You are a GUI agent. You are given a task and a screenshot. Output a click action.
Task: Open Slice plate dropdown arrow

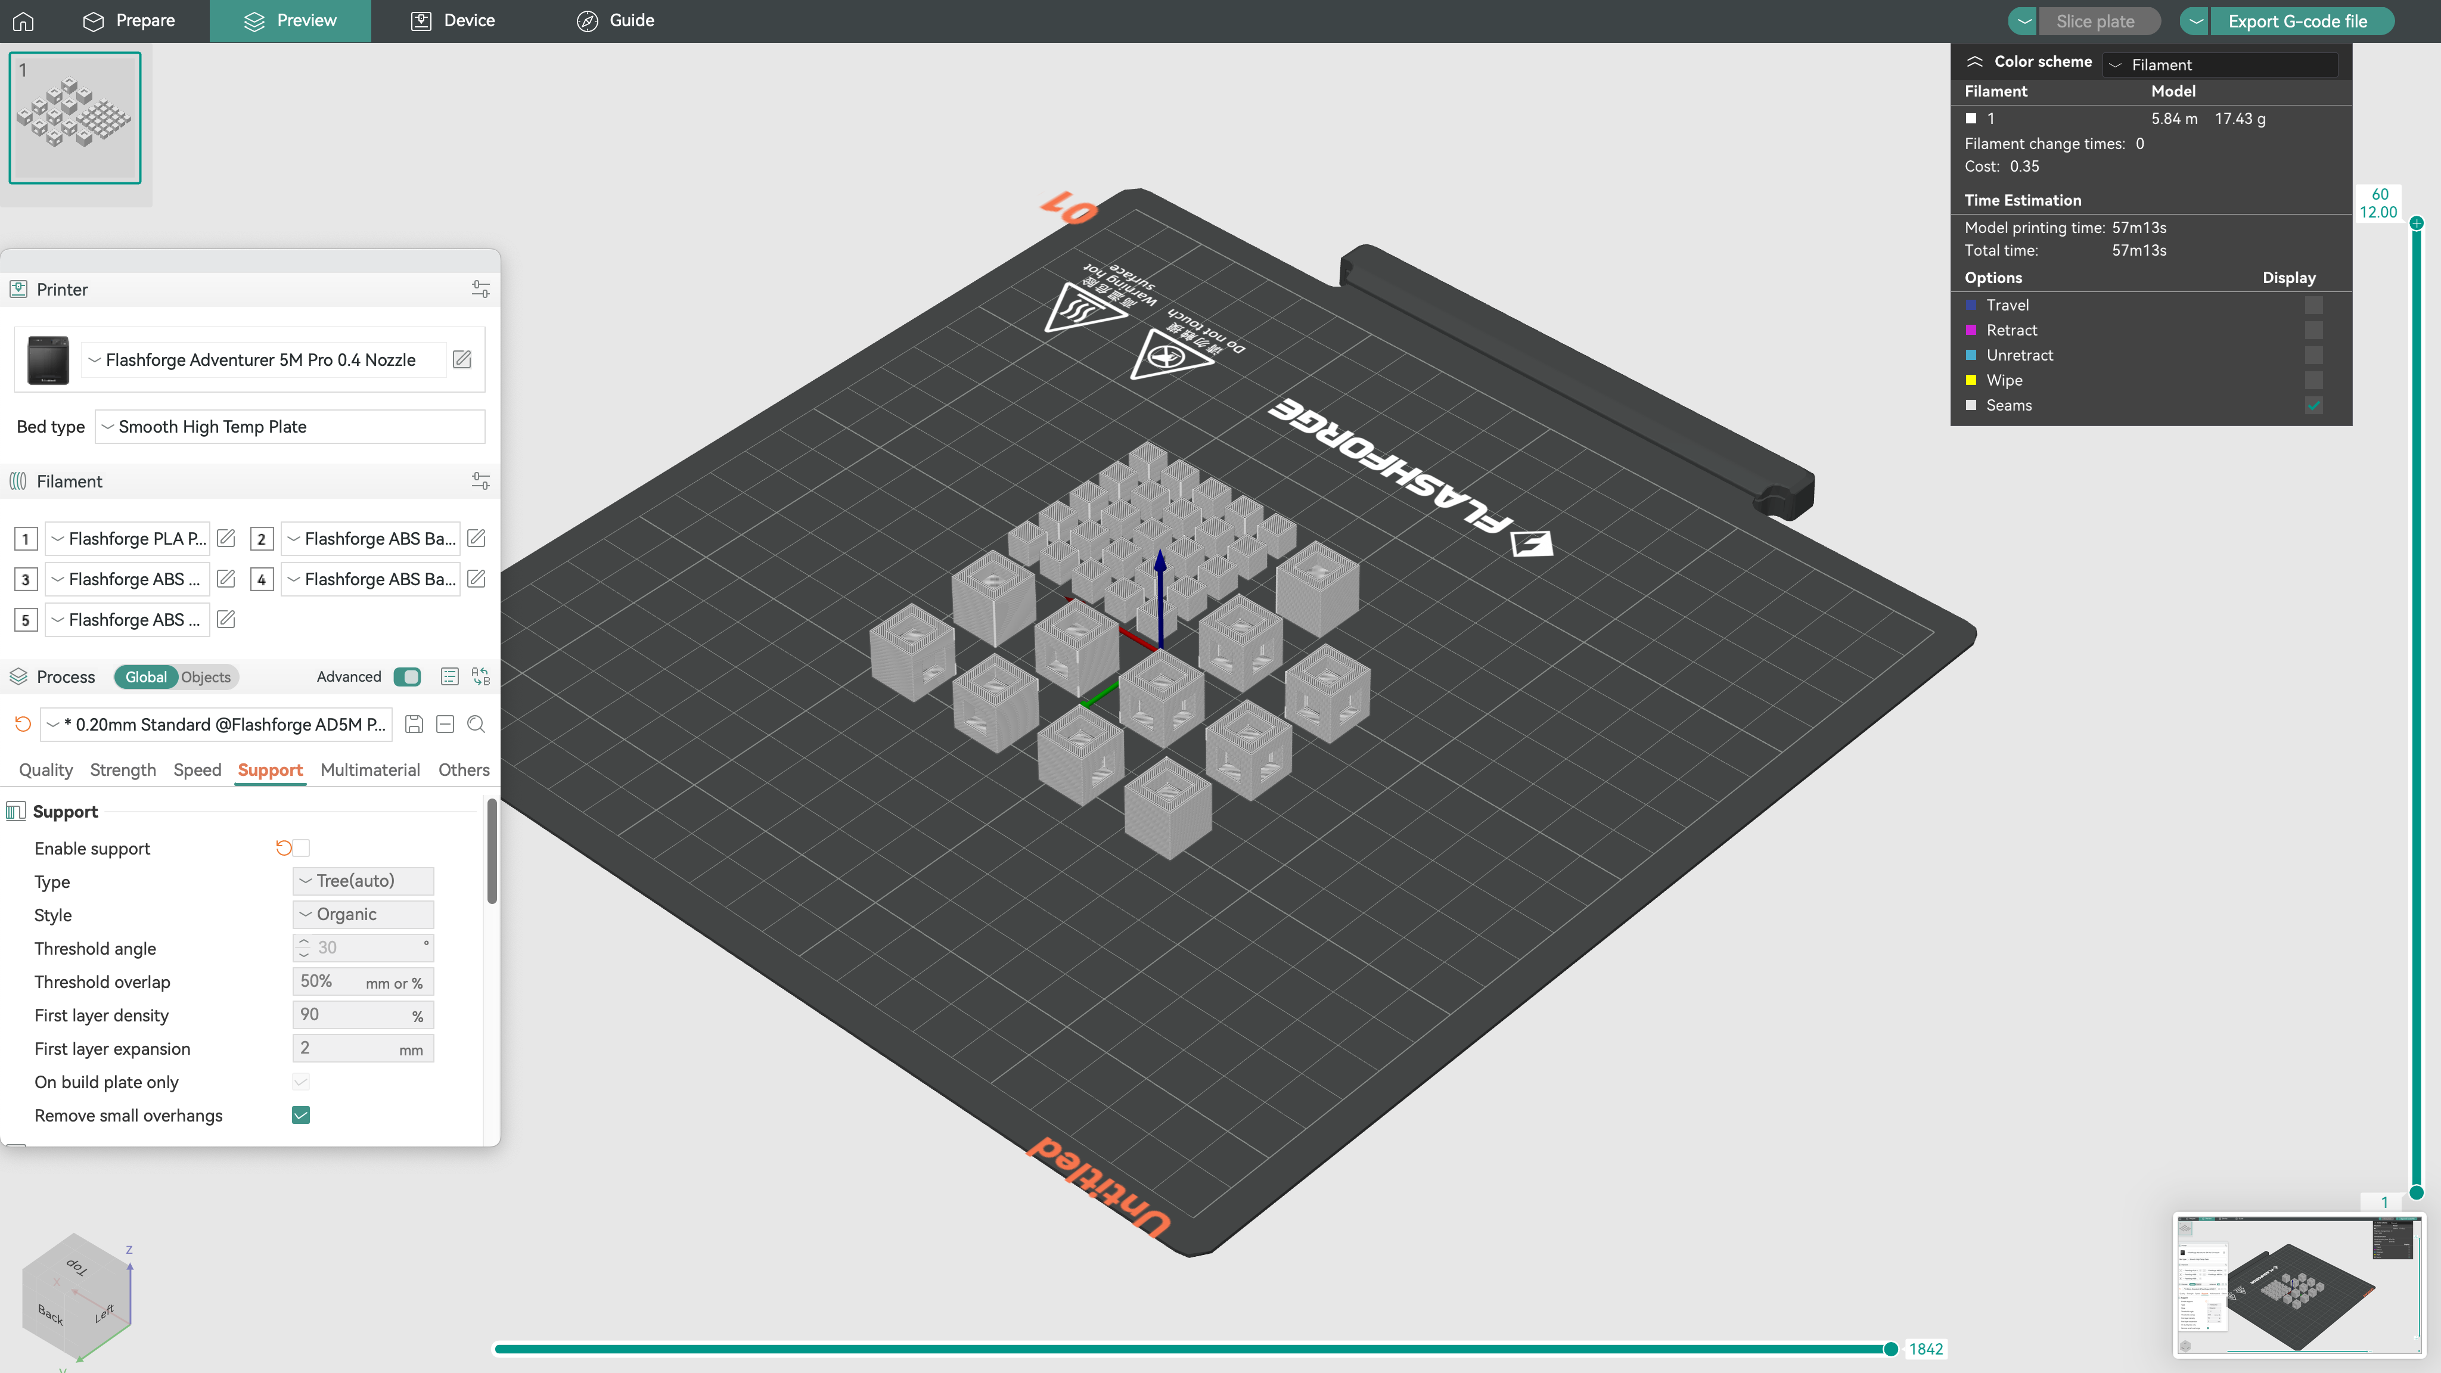point(2024,21)
